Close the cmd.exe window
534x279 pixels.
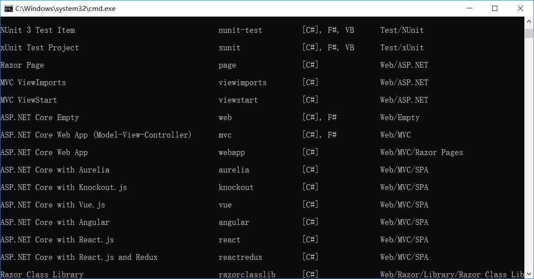520,8
